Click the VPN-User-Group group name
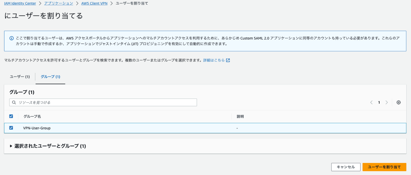This screenshot has height=175, width=411. pos(37,128)
